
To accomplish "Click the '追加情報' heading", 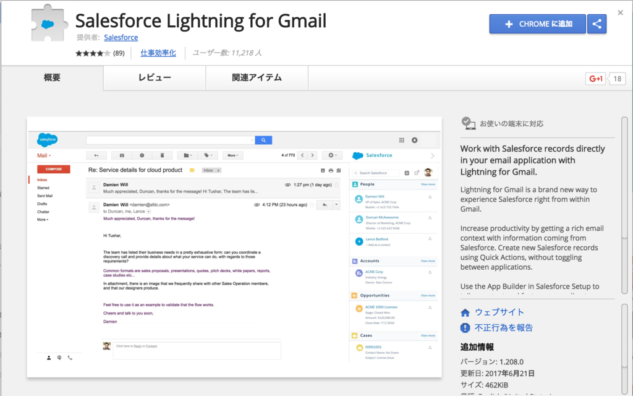I will point(477,347).
